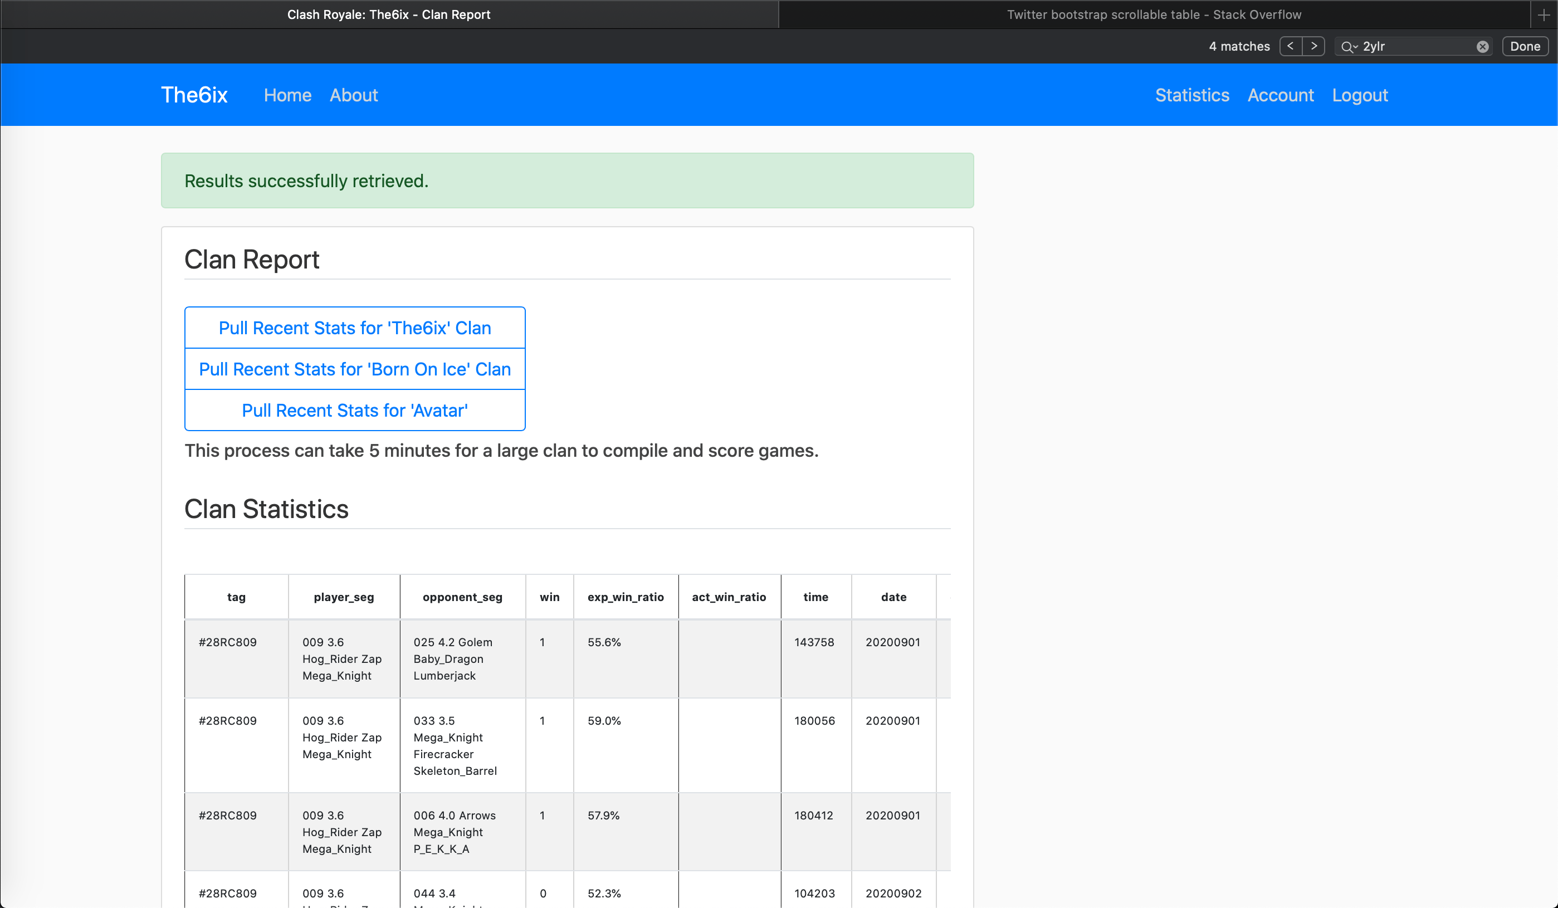Select the player_seg column header
Screen dimensions: 1558x908
coord(344,597)
